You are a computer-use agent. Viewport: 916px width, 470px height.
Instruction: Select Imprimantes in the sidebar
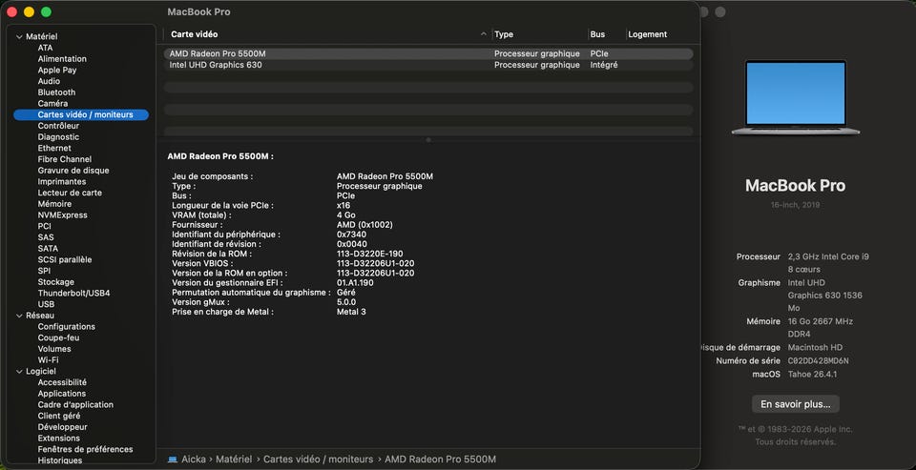[x=62, y=181]
